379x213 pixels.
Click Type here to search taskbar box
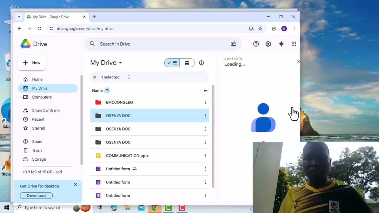coord(53,208)
